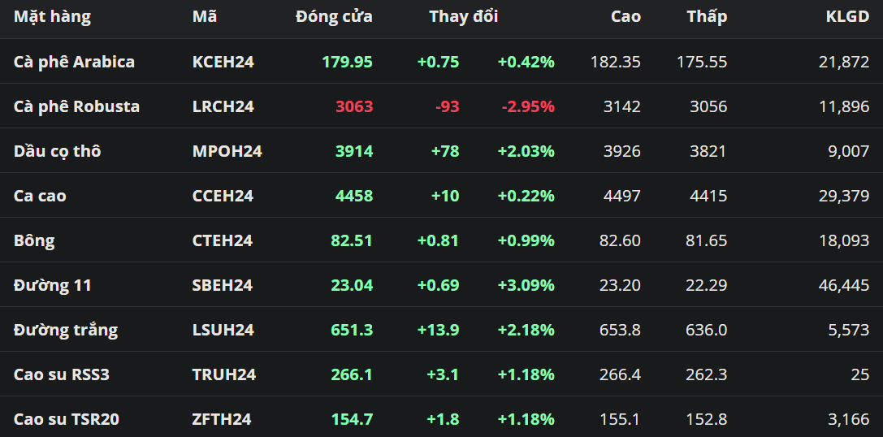The width and height of the screenshot is (883, 437).
Task: Select the Cà phê Robusta commodity name
Action: [x=76, y=106]
